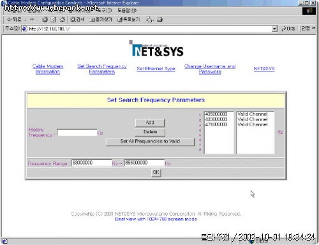Go back with the 뒤로 button
Screen dimensions: 319x245
(14, 20)
